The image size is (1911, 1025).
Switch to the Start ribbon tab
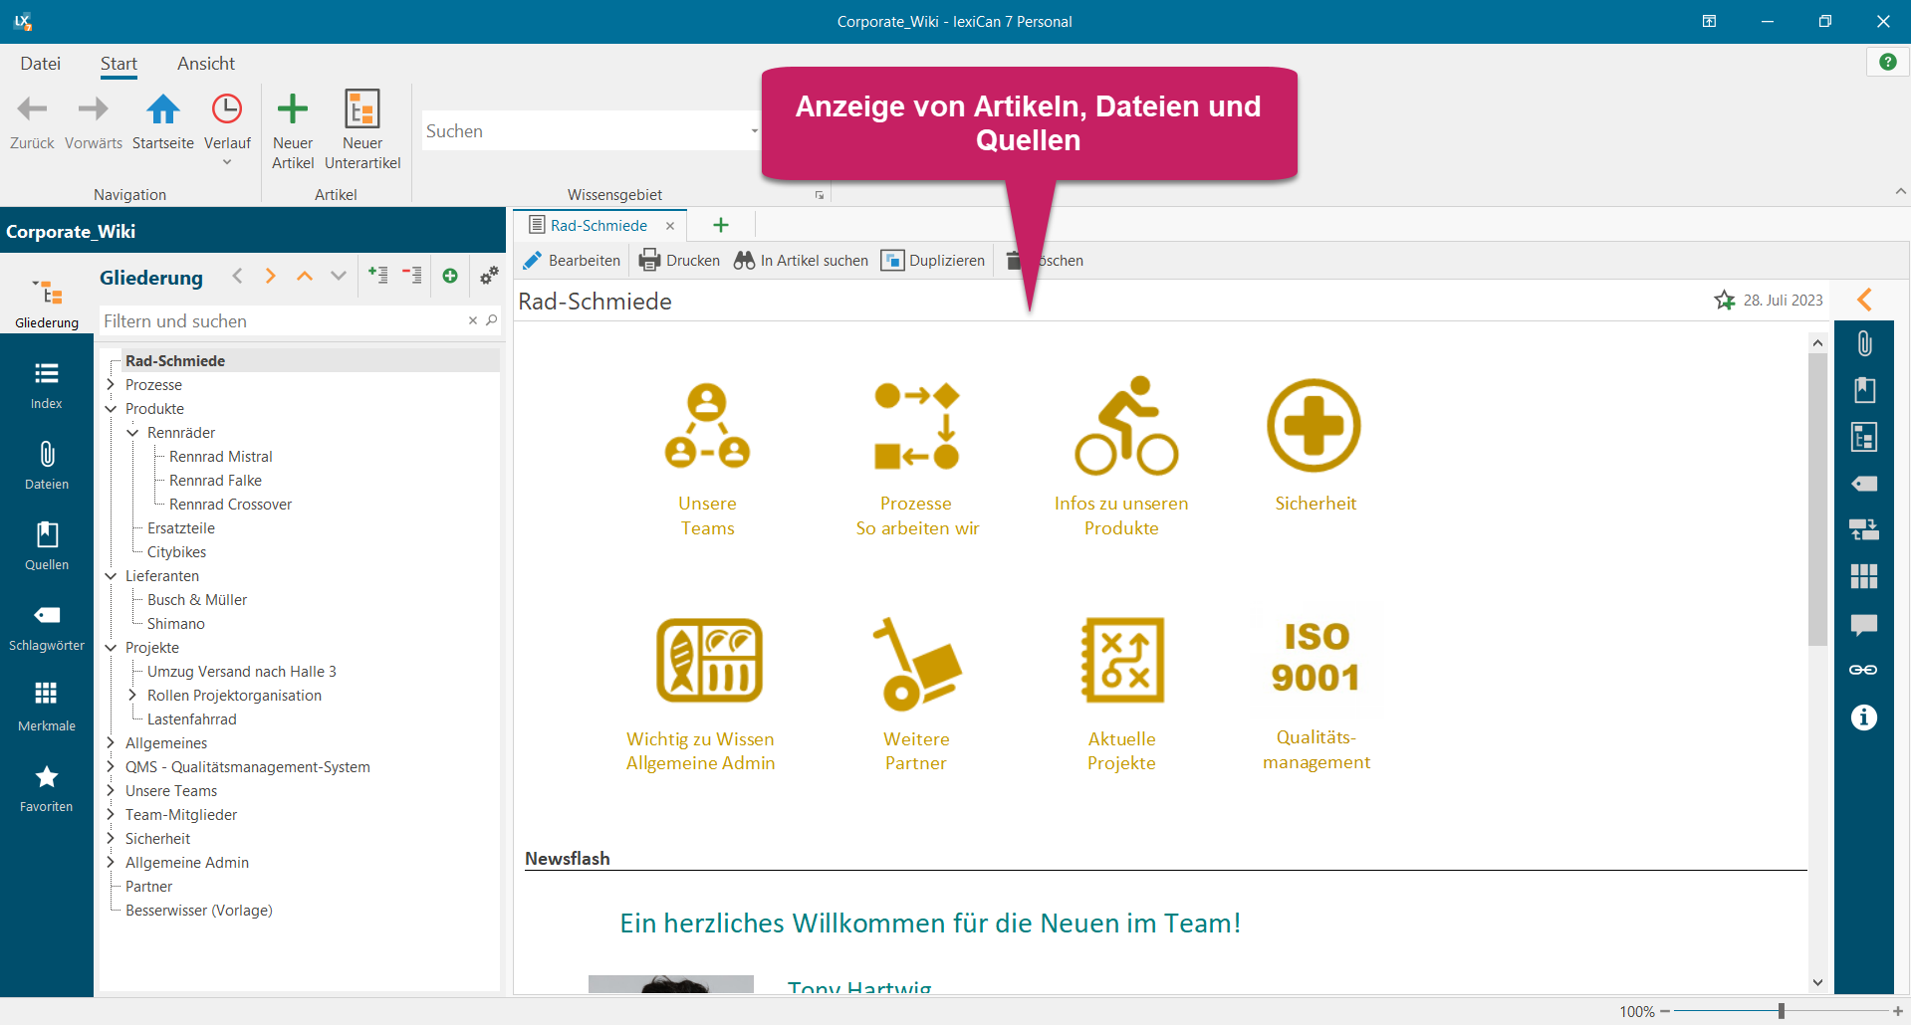pos(119,64)
